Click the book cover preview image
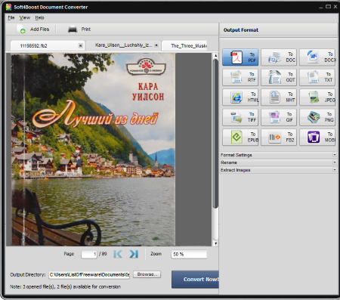Viewport: 340px width, 300px height. [93, 150]
